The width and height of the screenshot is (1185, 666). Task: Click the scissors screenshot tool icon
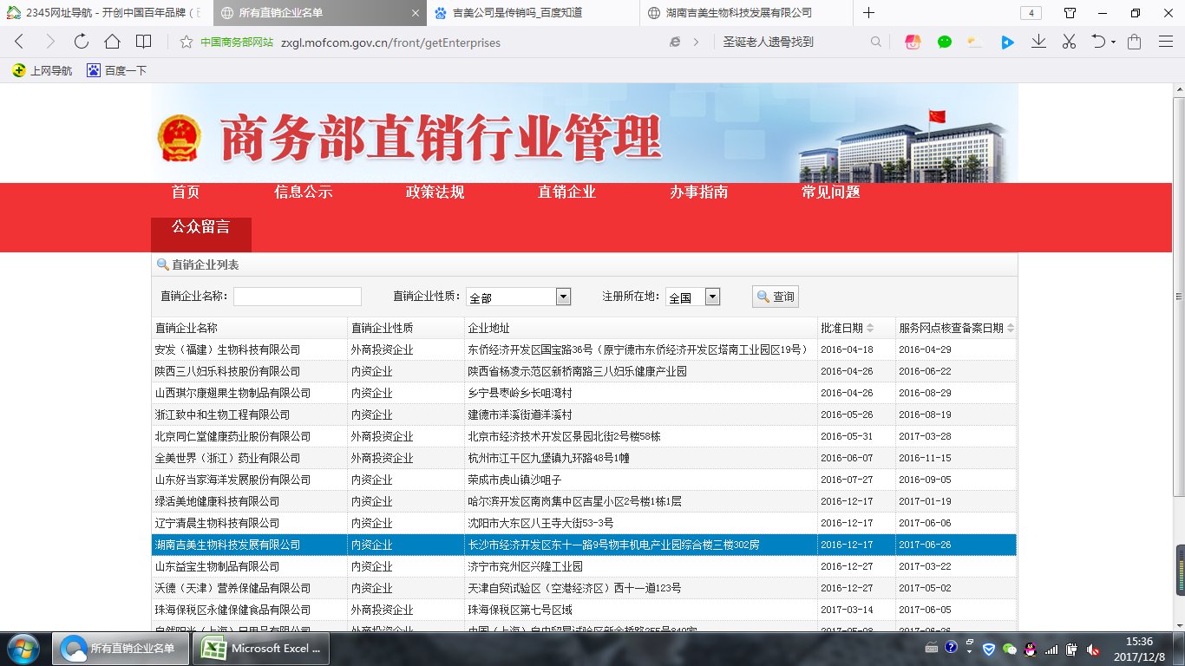(1069, 42)
